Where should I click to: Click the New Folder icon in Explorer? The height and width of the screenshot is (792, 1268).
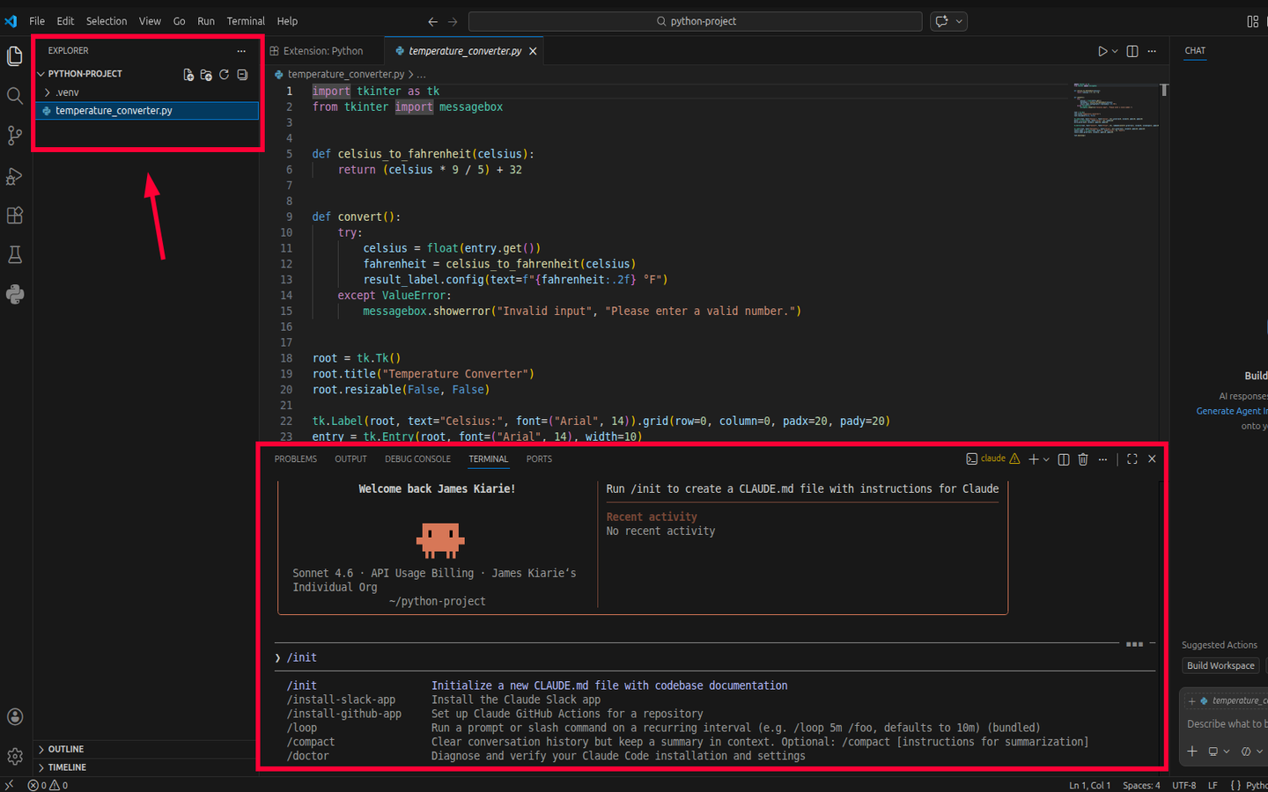point(205,75)
